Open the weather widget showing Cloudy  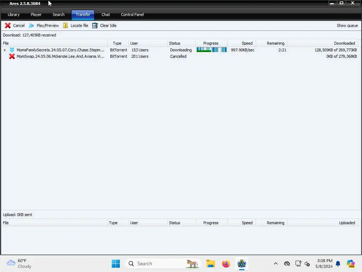(19, 263)
